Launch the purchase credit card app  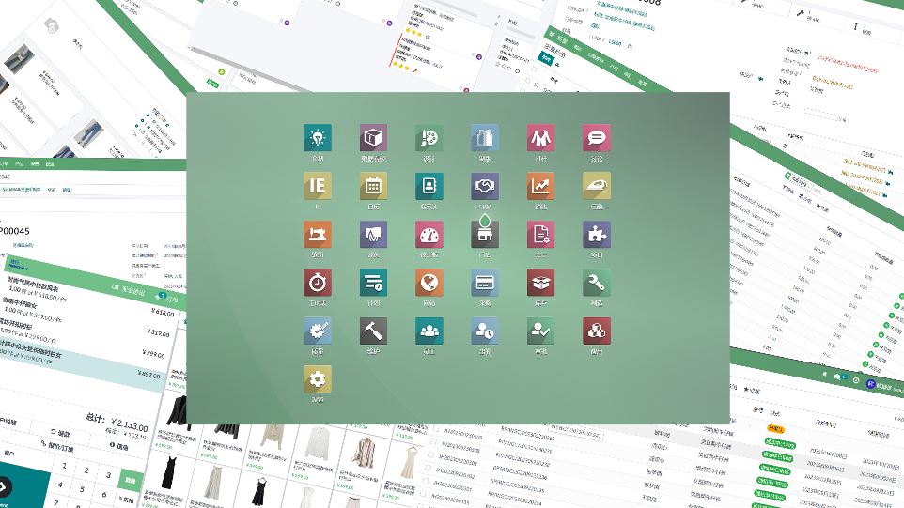click(x=485, y=283)
